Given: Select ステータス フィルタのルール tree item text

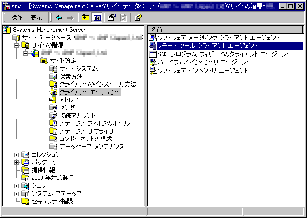Looking at the screenshot, I should click(95, 123).
